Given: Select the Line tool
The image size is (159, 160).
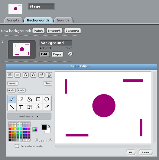Looking at the screenshot, I should (12, 107).
